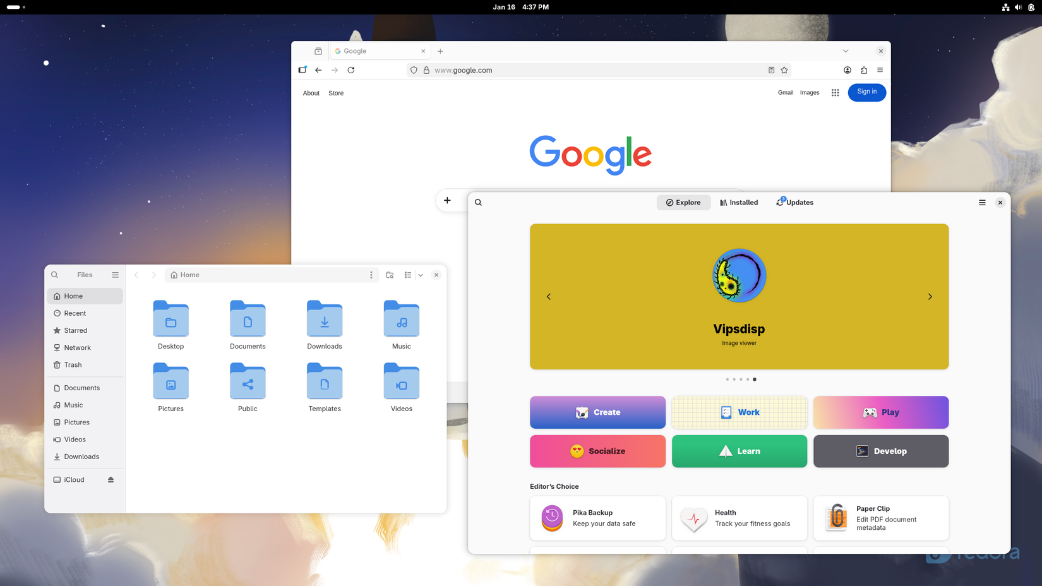Screen dimensions: 1042x586
Task: Open the Play category in Software
Action: point(881,412)
